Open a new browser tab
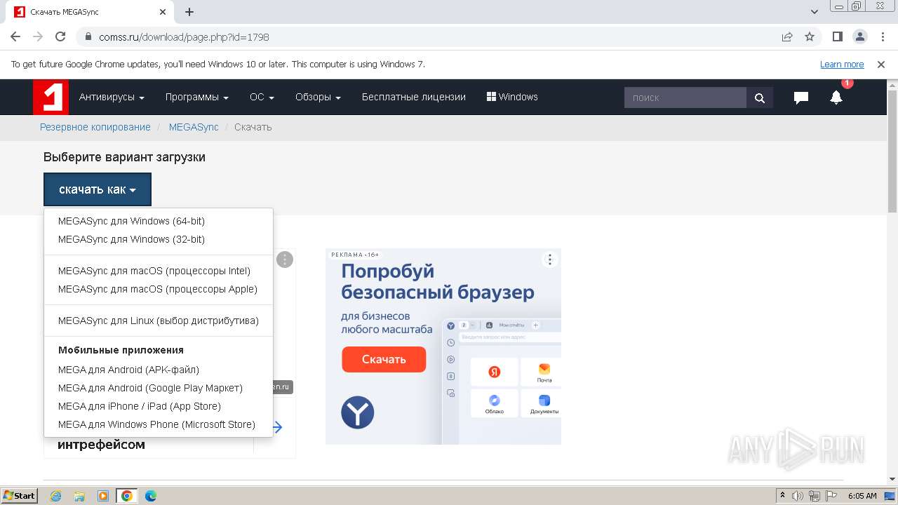The image size is (898, 505). pyautogui.click(x=189, y=12)
